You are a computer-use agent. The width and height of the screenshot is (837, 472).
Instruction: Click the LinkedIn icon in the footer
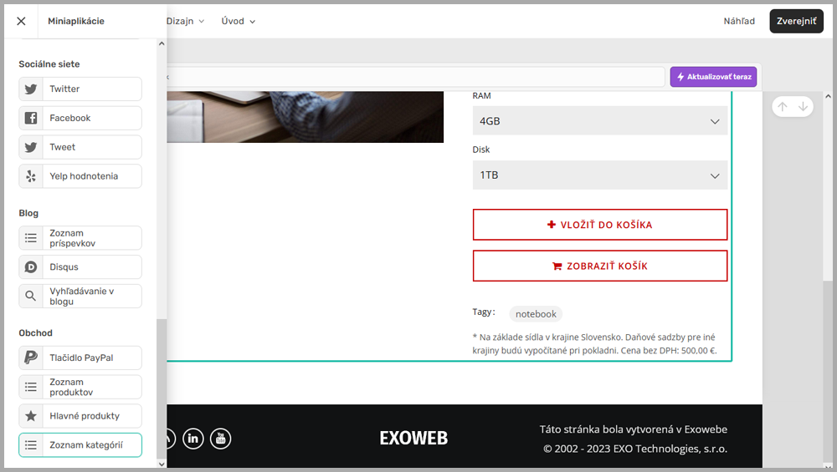click(x=193, y=438)
